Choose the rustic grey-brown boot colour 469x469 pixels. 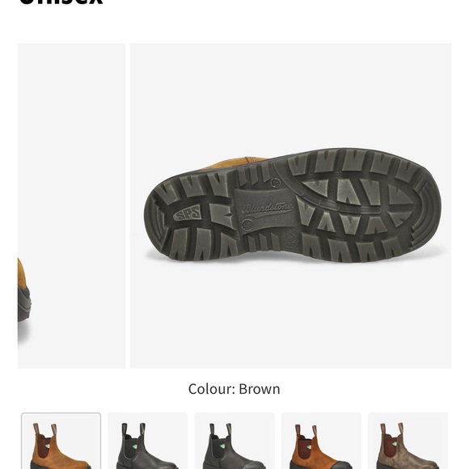tap(408, 441)
